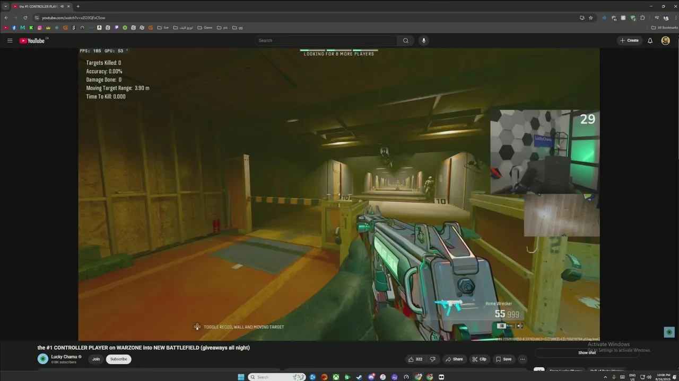Click the Windows Start button

(241, 377)
